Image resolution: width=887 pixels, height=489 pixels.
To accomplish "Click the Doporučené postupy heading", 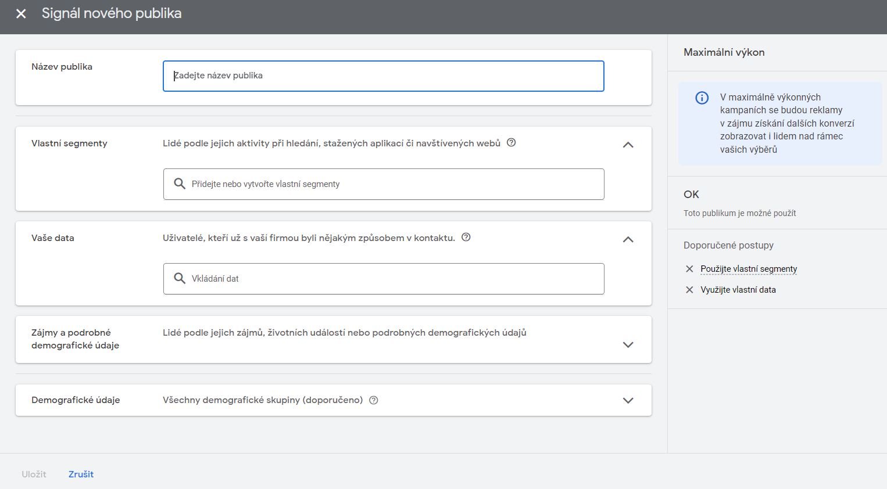I will click(x=728, y=245).
